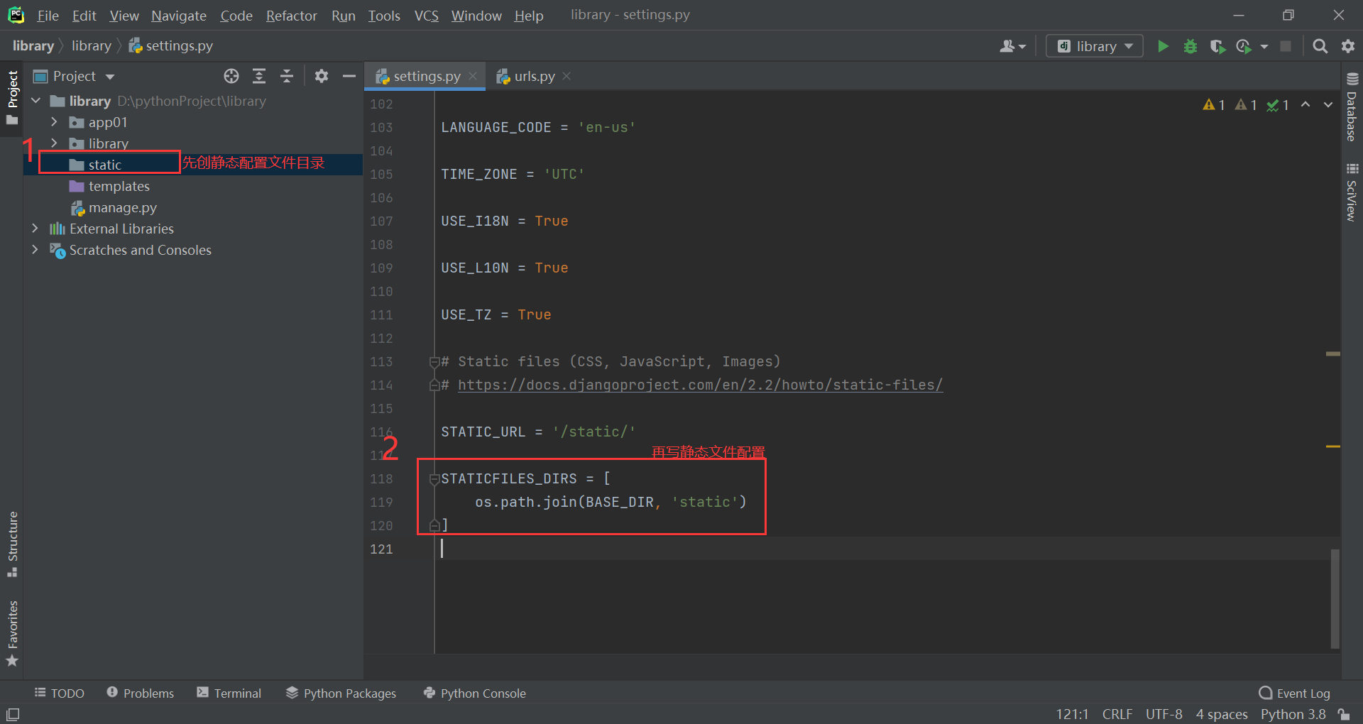
Task: Show the yellow warnings count inspection
Action: pos(1214,105)
